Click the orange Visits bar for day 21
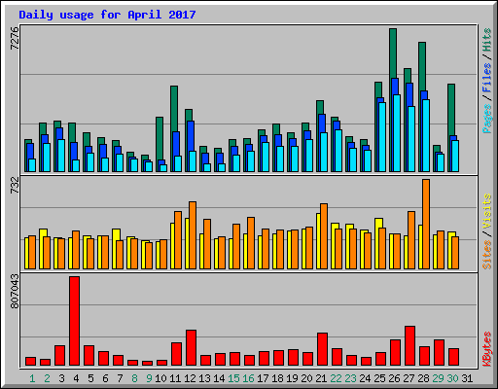The height and width of the screenshot is (389, 498). tap(324, 236)
